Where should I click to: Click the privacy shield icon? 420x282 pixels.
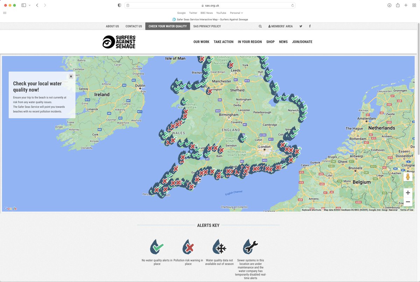coord(119,5)
